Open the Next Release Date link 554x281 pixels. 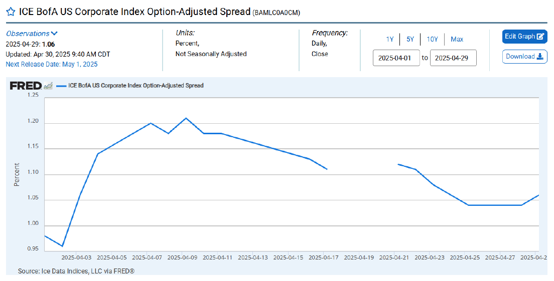coord(52,64)
